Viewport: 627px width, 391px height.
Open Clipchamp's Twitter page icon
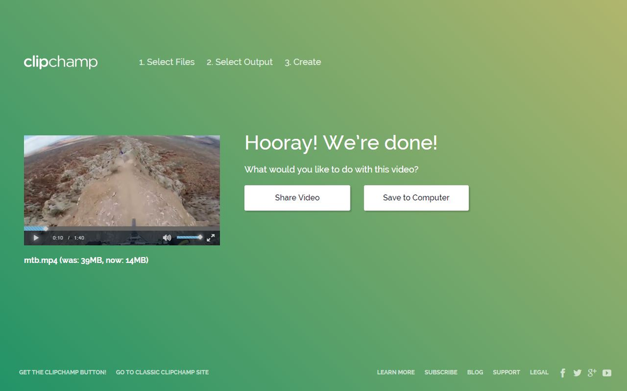[577, 373]
